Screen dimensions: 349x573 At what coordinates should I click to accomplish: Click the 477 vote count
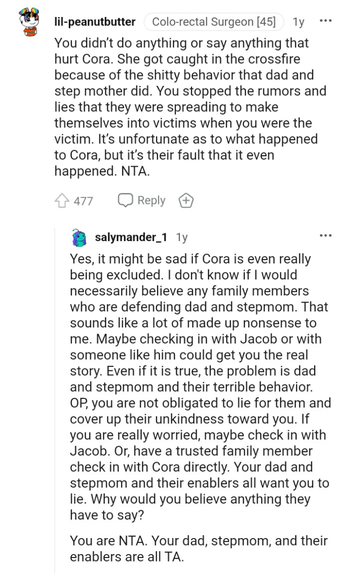(83, 200)
